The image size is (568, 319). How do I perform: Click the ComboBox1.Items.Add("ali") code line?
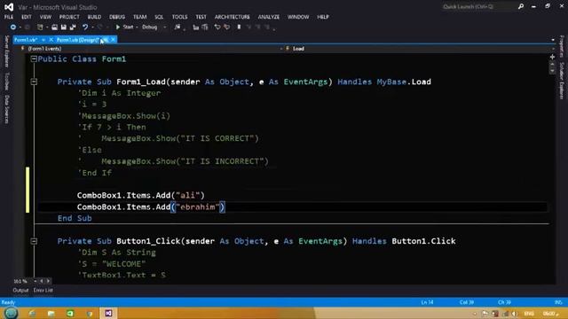pos(141,195)
